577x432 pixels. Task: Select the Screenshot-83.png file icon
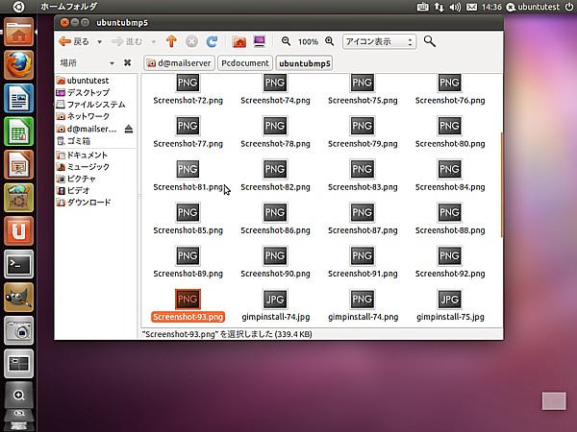(x=363, y=169)
